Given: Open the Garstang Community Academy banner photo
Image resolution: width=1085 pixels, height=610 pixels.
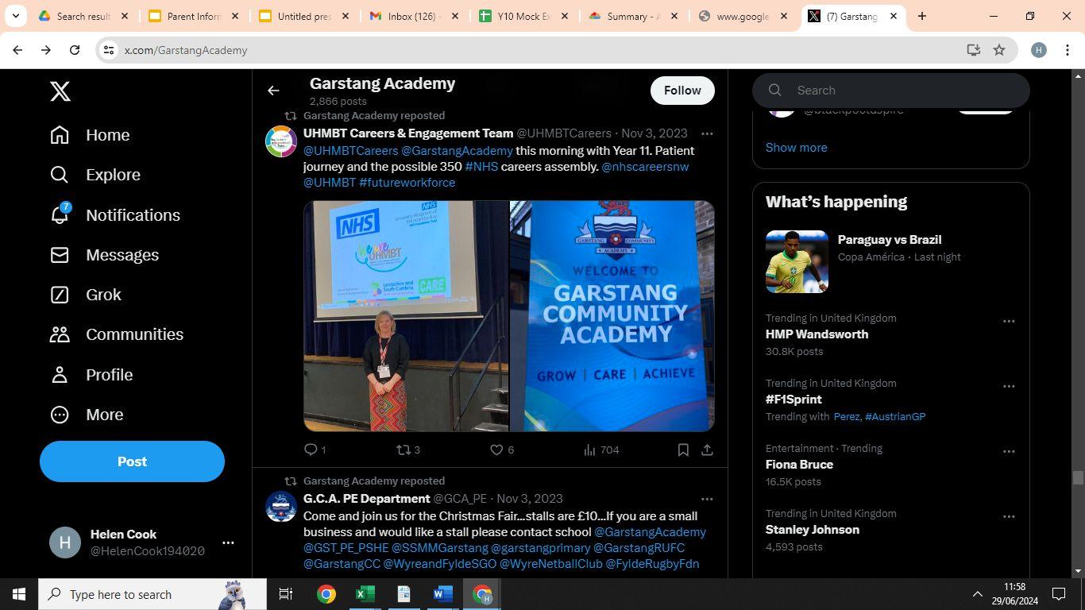Looking at the screenshot, I should 612,316.
